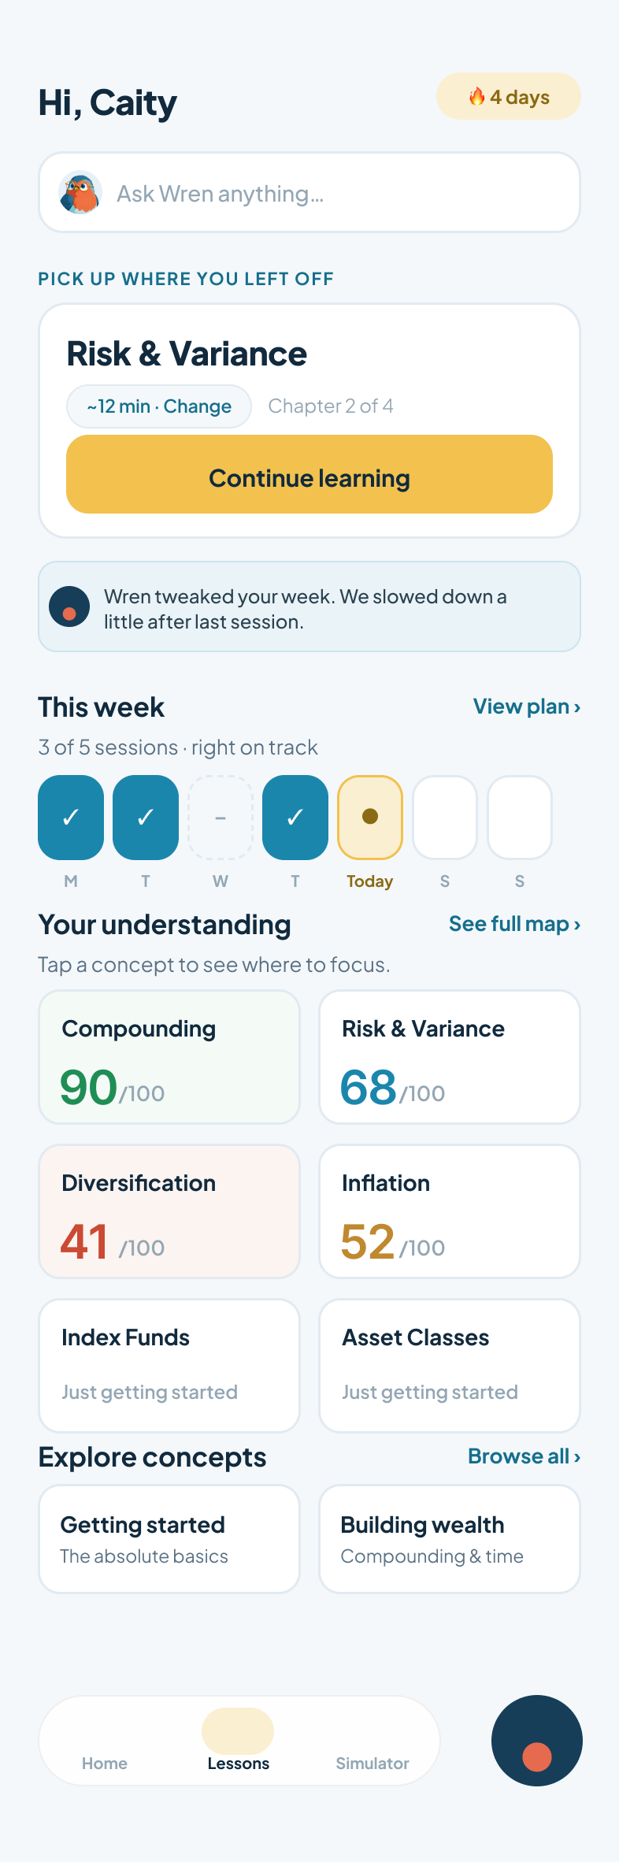Open the empty Saturday session tile
The image size is (619, 1862).
coord(445,817)
